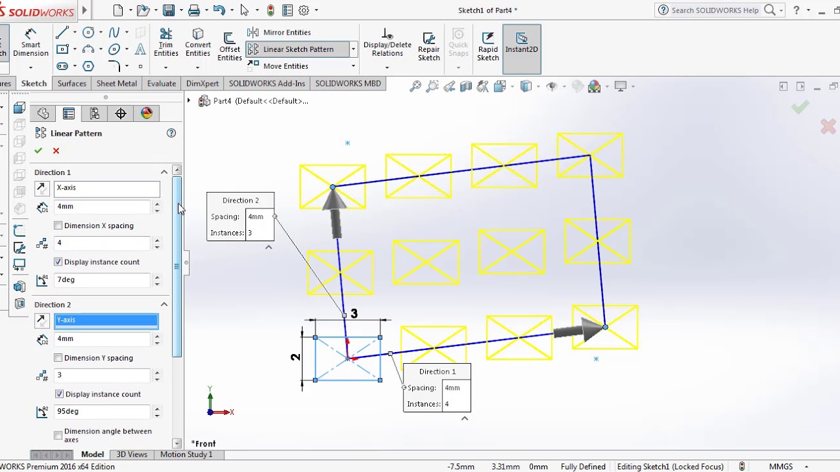840x472 pixels.
Task: Open the DimXpertManager crosshair tab icon
Action: [121, 113]
